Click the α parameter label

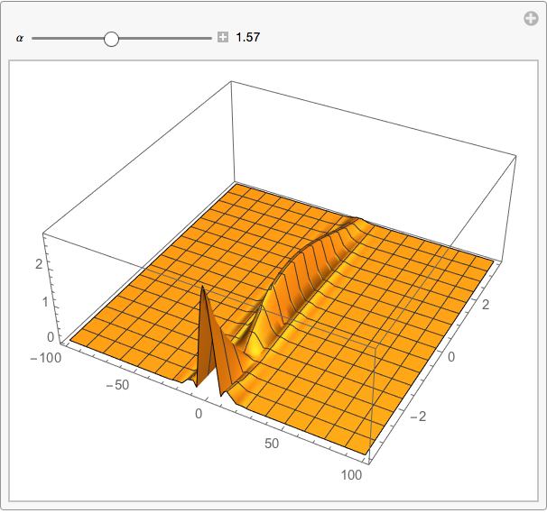click(19, 39)
